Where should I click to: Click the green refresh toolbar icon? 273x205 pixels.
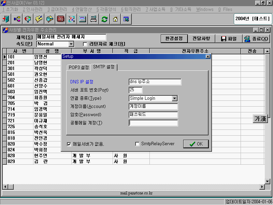click(x=104, y=19)
